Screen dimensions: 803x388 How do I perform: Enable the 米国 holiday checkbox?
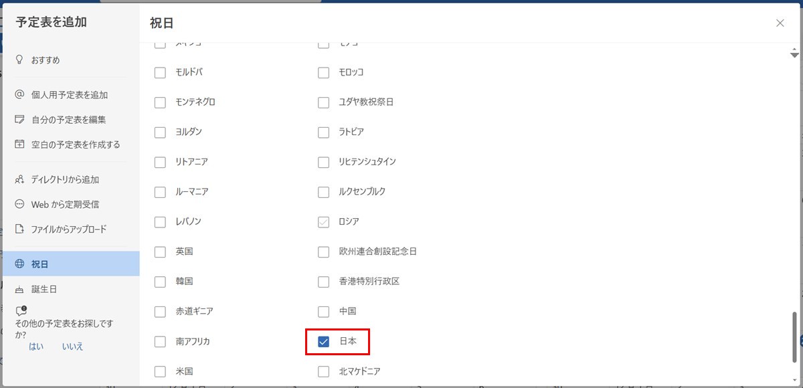tap(160, 371)
